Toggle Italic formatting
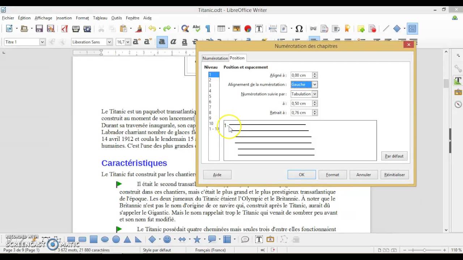Viewport: 463px width, 260px height. coord(173,42)
